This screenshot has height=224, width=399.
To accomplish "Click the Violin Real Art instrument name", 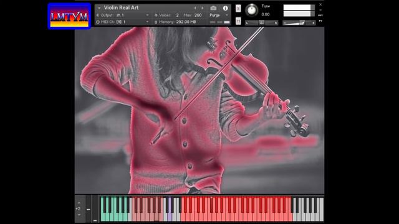I will (x=121, y=7).
